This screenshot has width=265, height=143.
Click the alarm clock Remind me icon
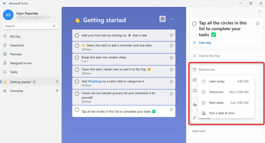[195, 70]
